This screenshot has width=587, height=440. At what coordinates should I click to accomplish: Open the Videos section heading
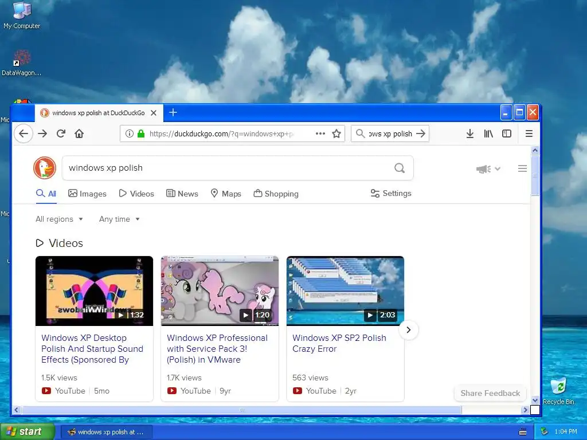pyautogui.click(x=59, y=243)
